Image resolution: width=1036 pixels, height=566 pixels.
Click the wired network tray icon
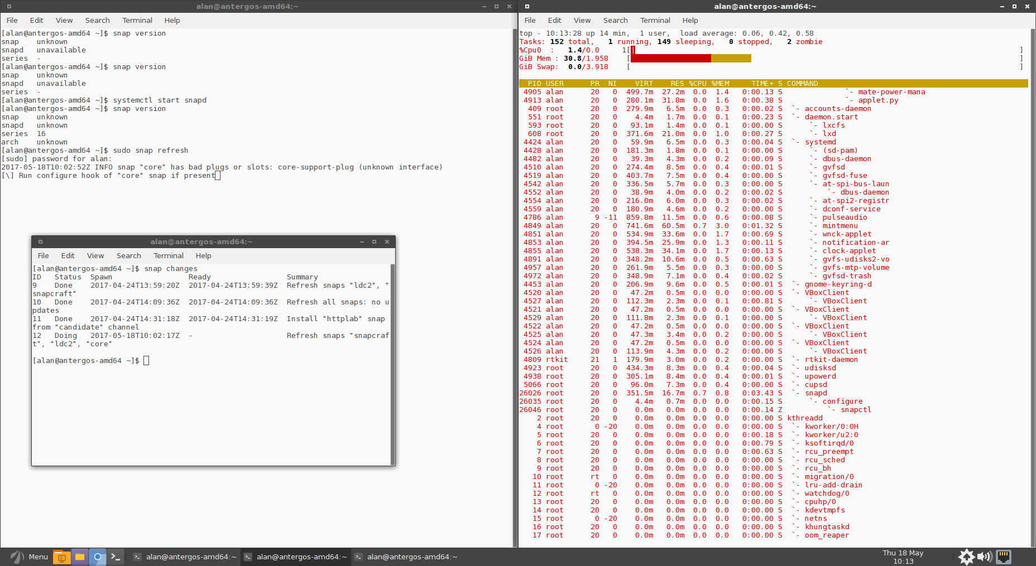[x=1004, y=557]
